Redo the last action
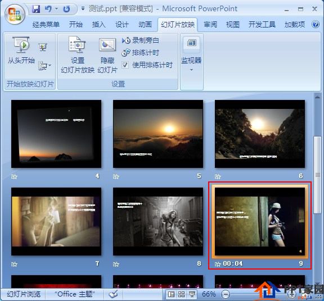The width and height of the screenshot is (324, 301). pos(66,9)
